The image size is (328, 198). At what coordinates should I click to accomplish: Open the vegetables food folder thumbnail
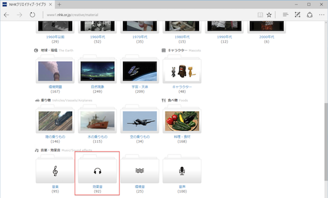[182, 121]
